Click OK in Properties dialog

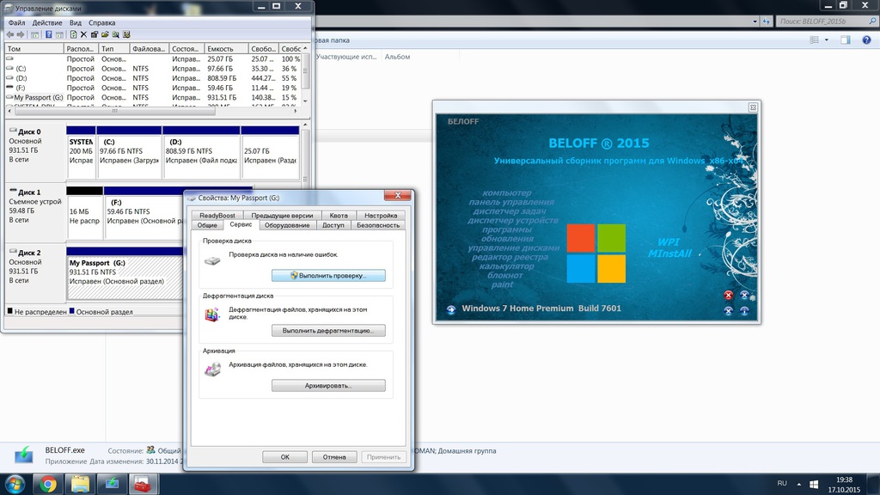[284, 457]
